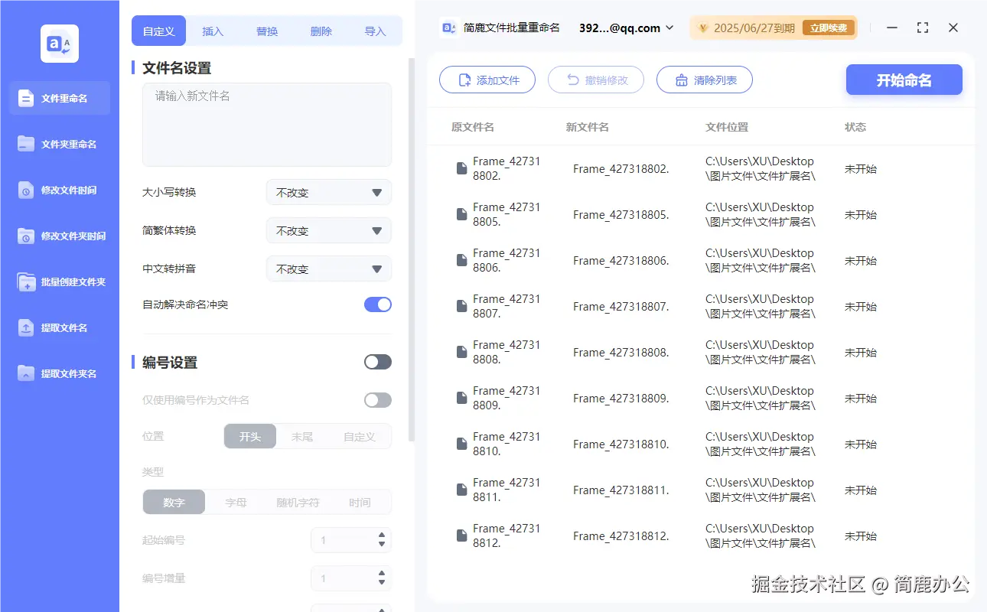Click the 修改文件时间 clock-file icon
The image size is (987, 612).
[26, 190]
